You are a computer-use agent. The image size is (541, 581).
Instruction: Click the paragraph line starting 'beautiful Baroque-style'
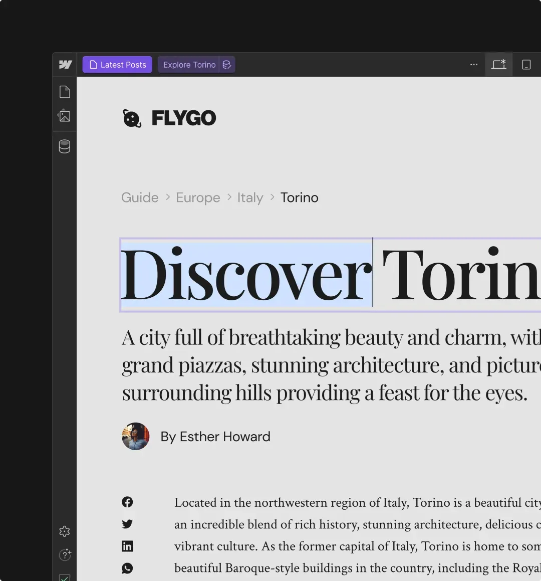point(358,568)
